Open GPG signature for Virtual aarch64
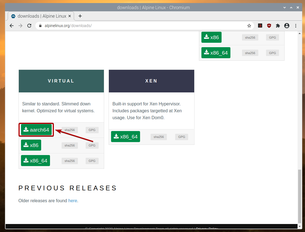305x232 pixels. (92, 130)
